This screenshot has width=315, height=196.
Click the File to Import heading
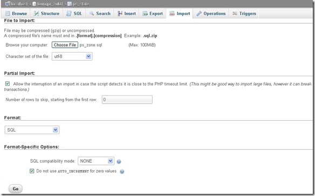(x=19, y=20)
